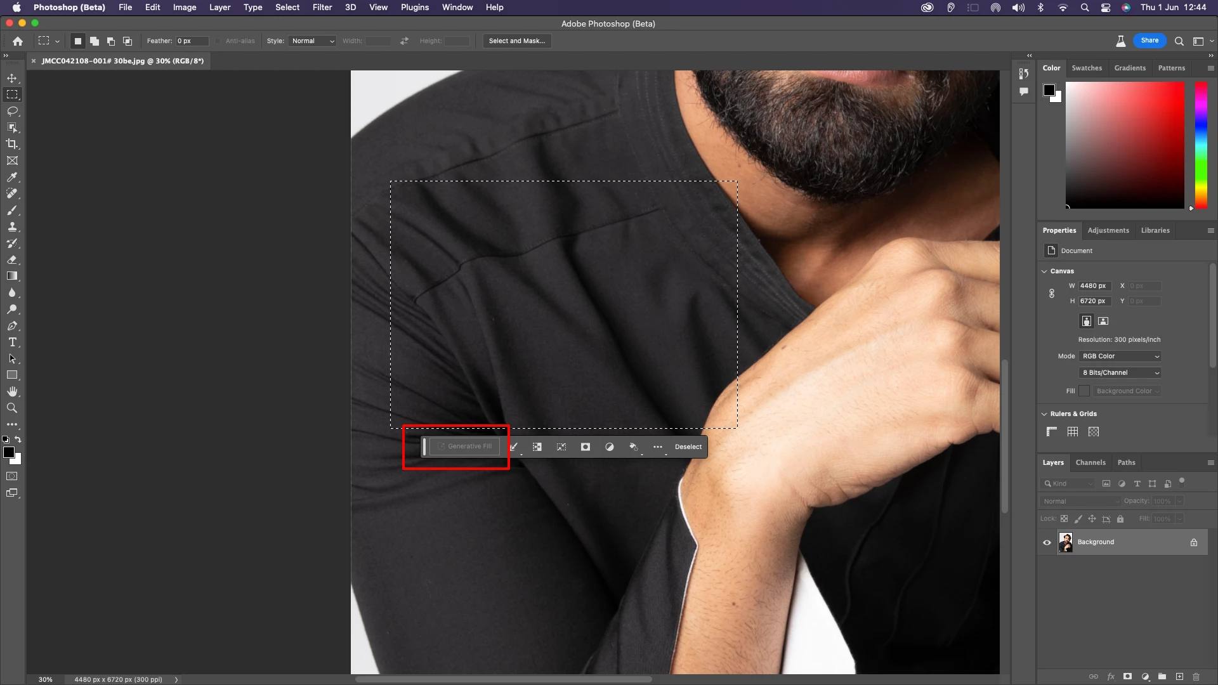Select the Zoom tool in toolbar

tap(12, 408)
